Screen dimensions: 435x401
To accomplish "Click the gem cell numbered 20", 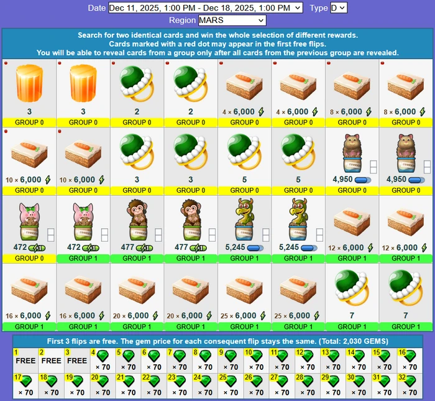I will click(x=103, y=385).
